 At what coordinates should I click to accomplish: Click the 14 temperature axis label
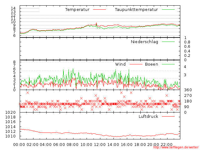point(13,8)
